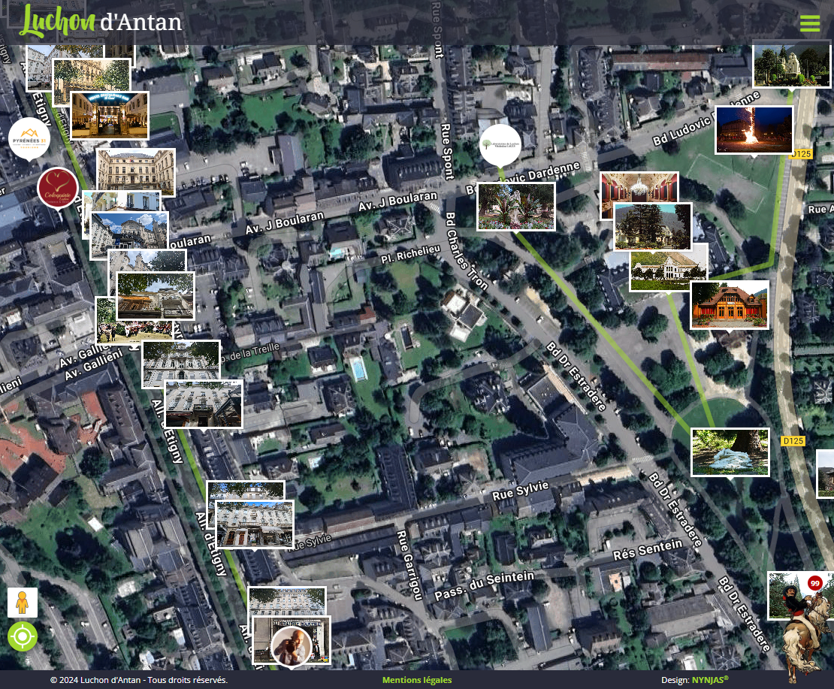Select the red heart circular marker

click(57, 188)
